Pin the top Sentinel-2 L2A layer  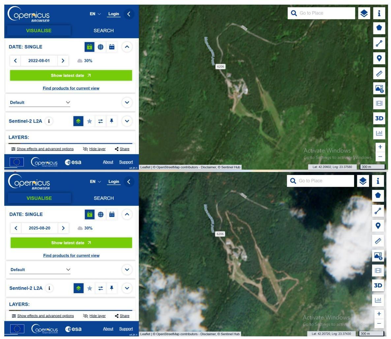click(111, 121)
